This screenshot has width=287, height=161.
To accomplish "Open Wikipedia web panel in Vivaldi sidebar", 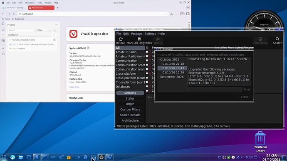I will click(3, 49).
